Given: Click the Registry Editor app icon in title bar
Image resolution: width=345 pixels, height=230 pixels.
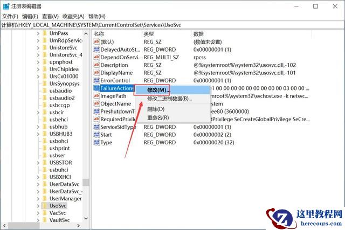Looking at the screenshot, I should pos(6,6).
